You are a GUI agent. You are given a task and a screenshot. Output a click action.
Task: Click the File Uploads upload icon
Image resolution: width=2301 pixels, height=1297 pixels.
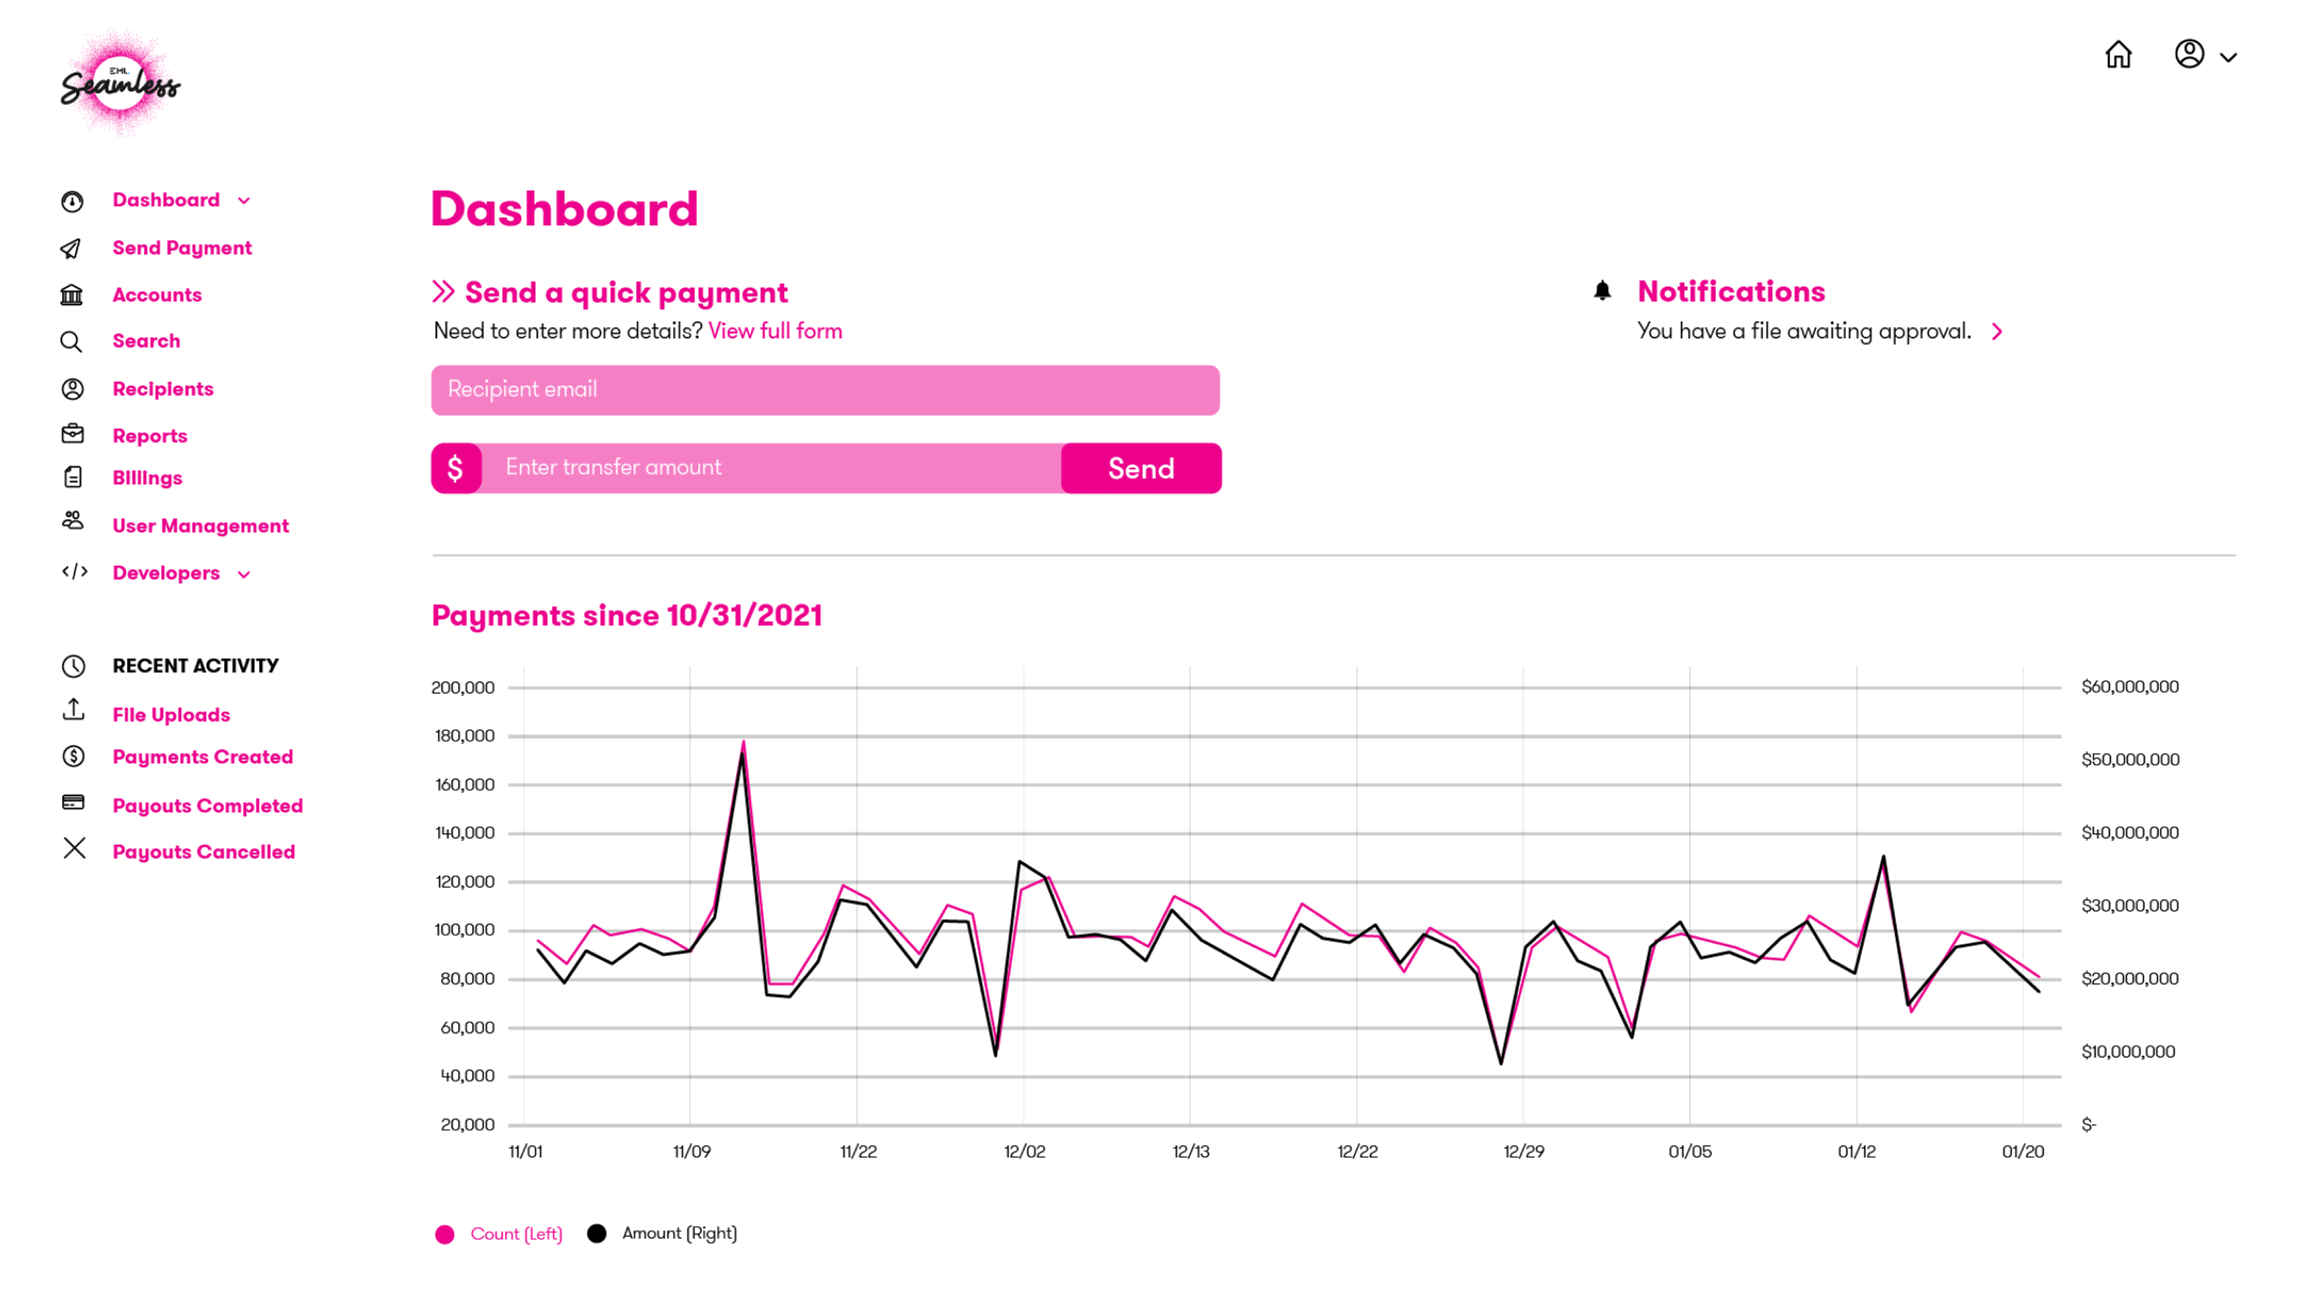[x=74, y=709]
